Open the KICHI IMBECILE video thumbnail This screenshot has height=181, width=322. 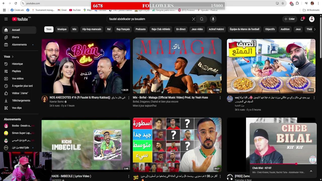coord(86,145)
